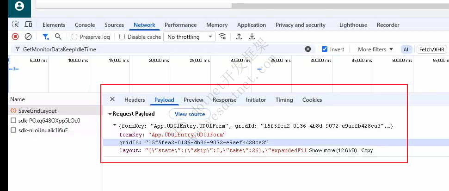Expand the More filters dropdown

375,49
